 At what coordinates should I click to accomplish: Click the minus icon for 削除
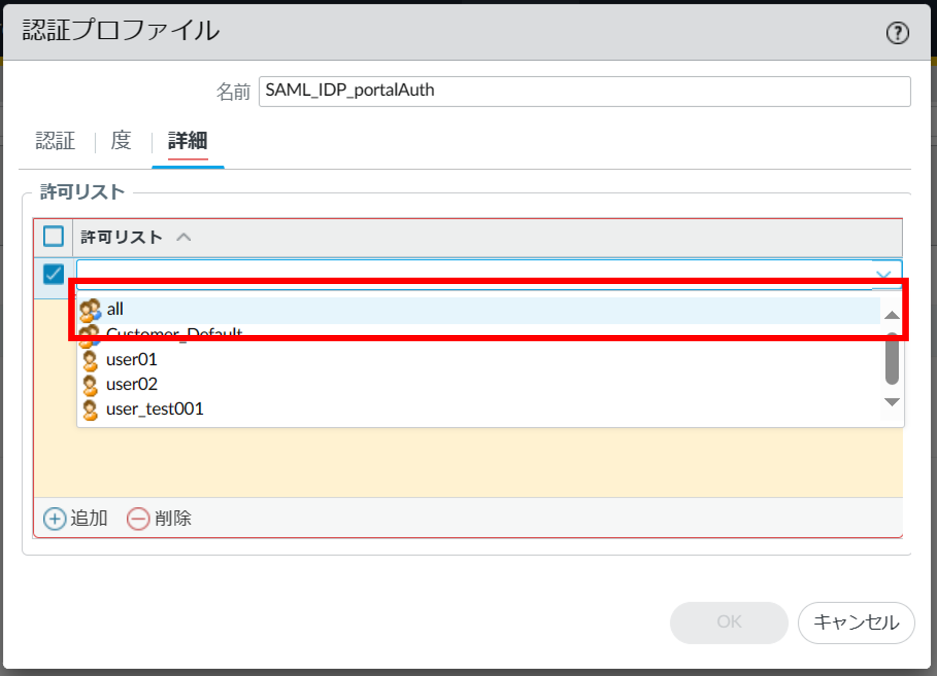tap(138, 519)
